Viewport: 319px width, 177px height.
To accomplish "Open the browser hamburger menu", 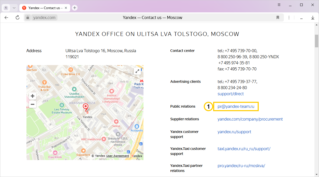I will point(279,5).
